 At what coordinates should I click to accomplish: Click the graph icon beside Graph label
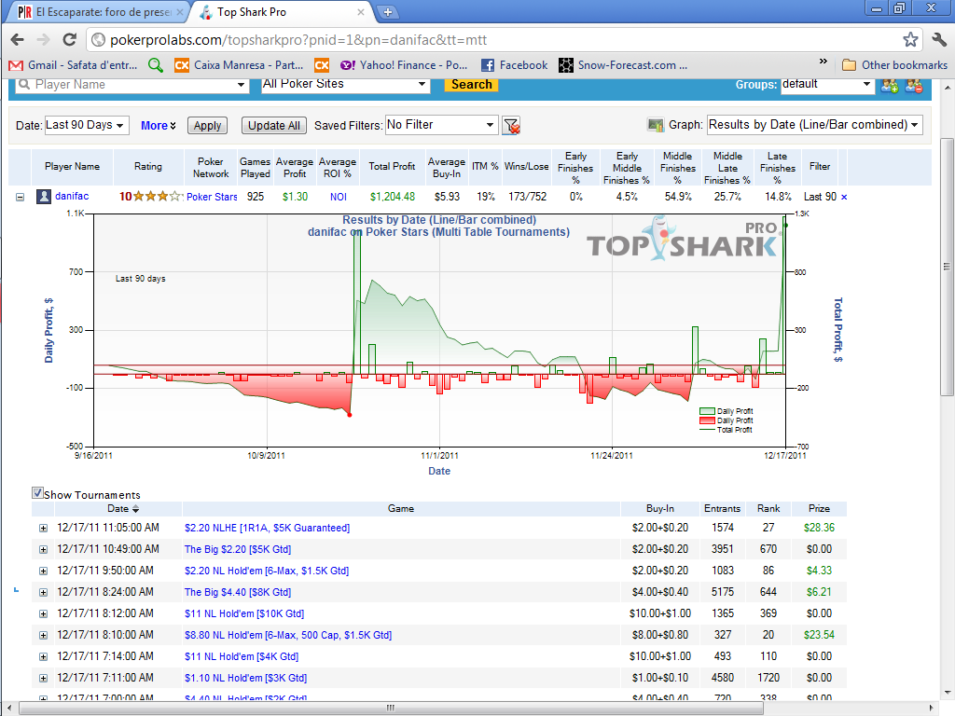click(656, 126)
